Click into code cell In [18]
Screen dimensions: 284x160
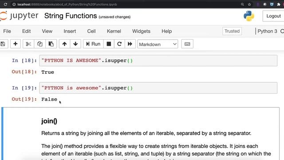click(158, 60)
